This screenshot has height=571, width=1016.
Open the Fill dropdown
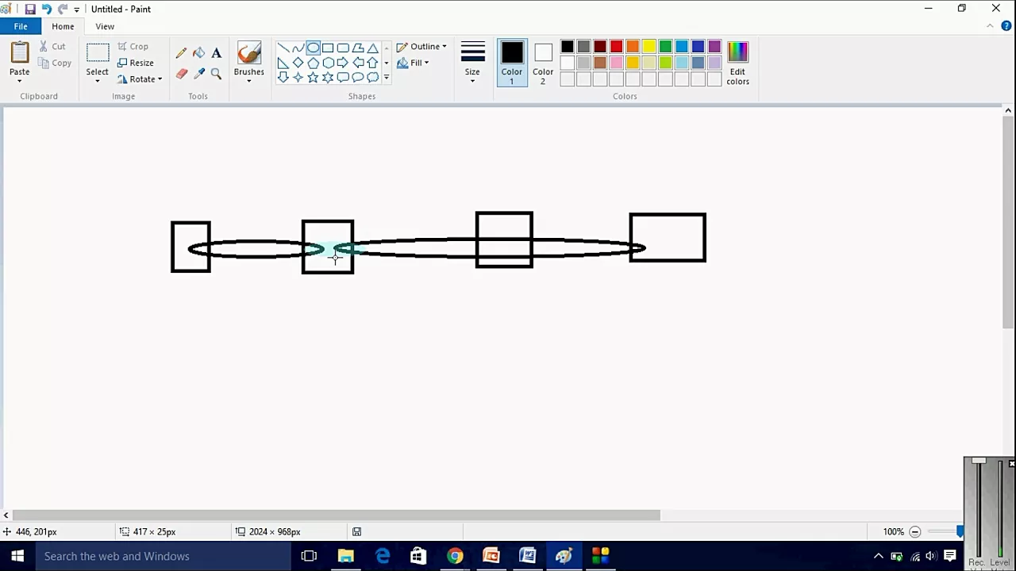point(413,63)
